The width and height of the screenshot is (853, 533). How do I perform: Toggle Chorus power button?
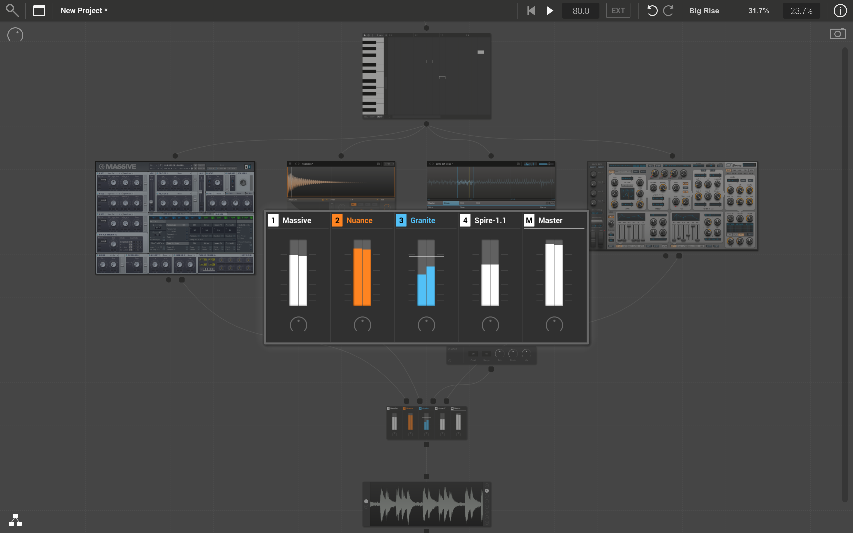(x=450, y=361)
